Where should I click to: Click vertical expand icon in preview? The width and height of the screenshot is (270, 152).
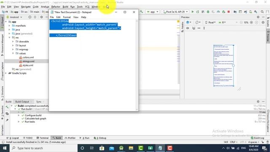[x=204, y=28]
